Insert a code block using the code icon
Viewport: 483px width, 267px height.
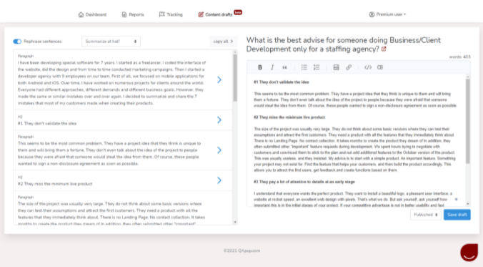(368, 67)
